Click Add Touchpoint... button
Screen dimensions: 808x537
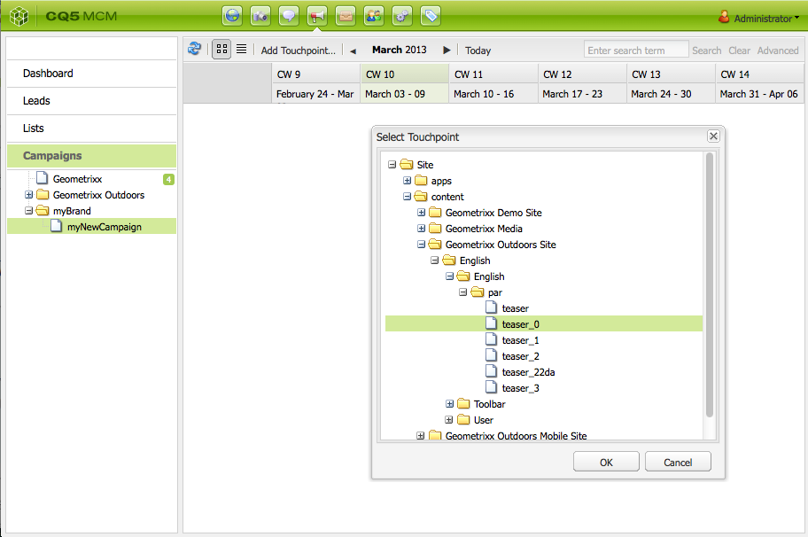coord(298,50)
